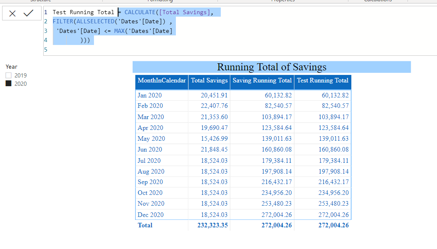Click Total Savings value 15,426.99

[x=214, y=139]
